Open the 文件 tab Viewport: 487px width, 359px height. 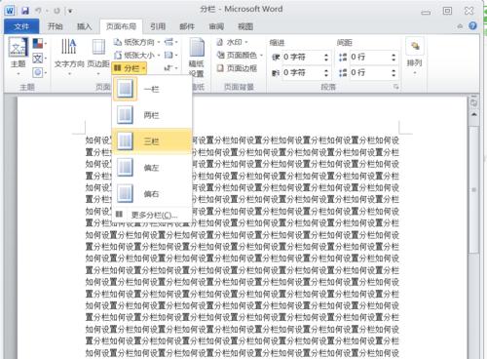click(x=21, y=26)
